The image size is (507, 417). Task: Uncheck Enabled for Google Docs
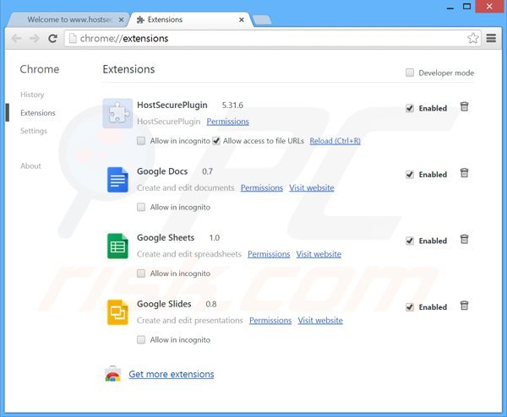pyautogui.click(x=410, y=175)
